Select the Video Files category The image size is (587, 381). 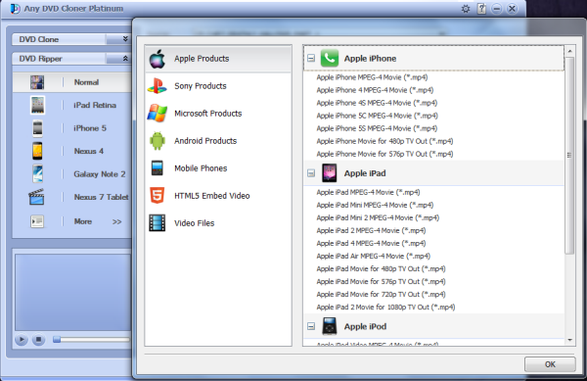coord(218,223)
